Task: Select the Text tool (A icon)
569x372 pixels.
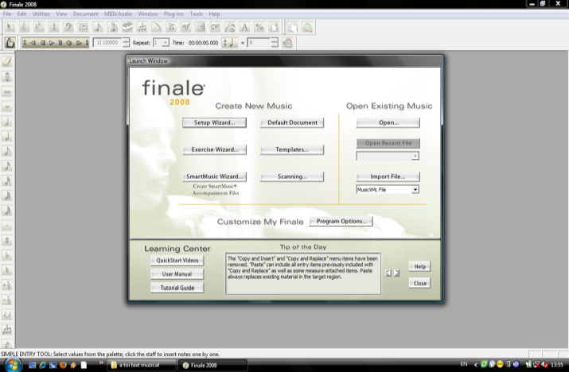Action: coord(245,27)
